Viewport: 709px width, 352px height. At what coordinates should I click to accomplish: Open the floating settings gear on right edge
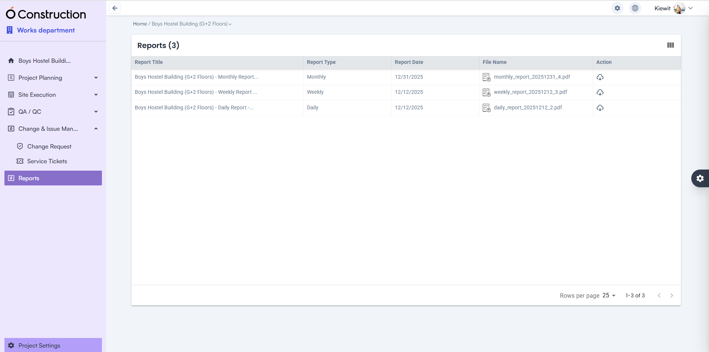701,178
